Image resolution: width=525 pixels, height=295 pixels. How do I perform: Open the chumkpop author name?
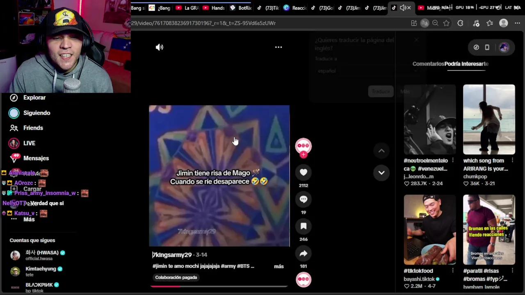(x=475, y=176)
